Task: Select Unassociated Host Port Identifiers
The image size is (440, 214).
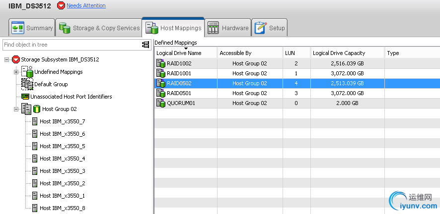Action: tap(71, 97)
